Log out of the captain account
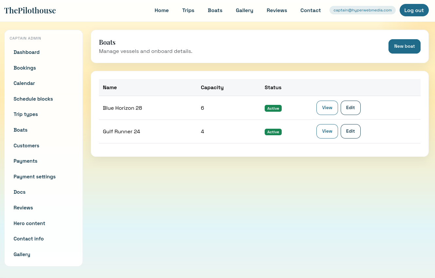435x278 pixels. pyautogui.click(x=414, y=10)
